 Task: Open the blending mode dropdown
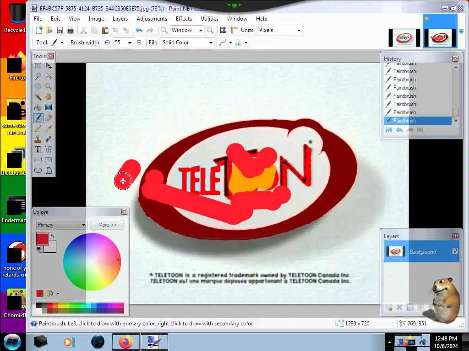click(246, 43)
